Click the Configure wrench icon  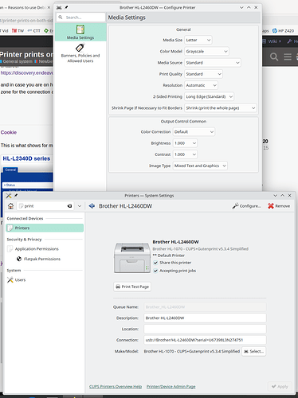coord(235,206)
